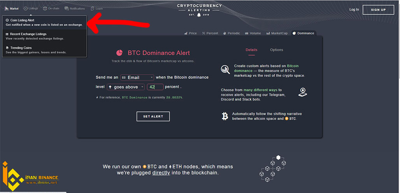
Task: Open the Notifications menu
Action: 75,9
